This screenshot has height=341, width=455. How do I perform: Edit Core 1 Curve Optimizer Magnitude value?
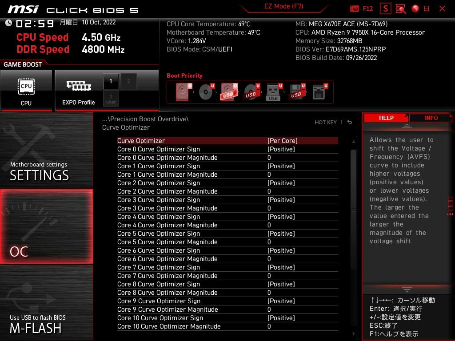click(x=269, y=174)
